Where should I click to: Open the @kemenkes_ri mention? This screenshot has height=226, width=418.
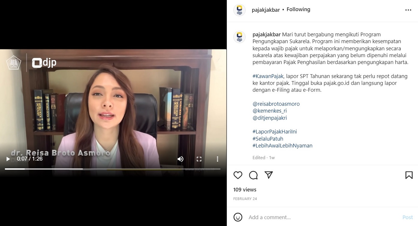pyautogui.click(x=270, y=111)
